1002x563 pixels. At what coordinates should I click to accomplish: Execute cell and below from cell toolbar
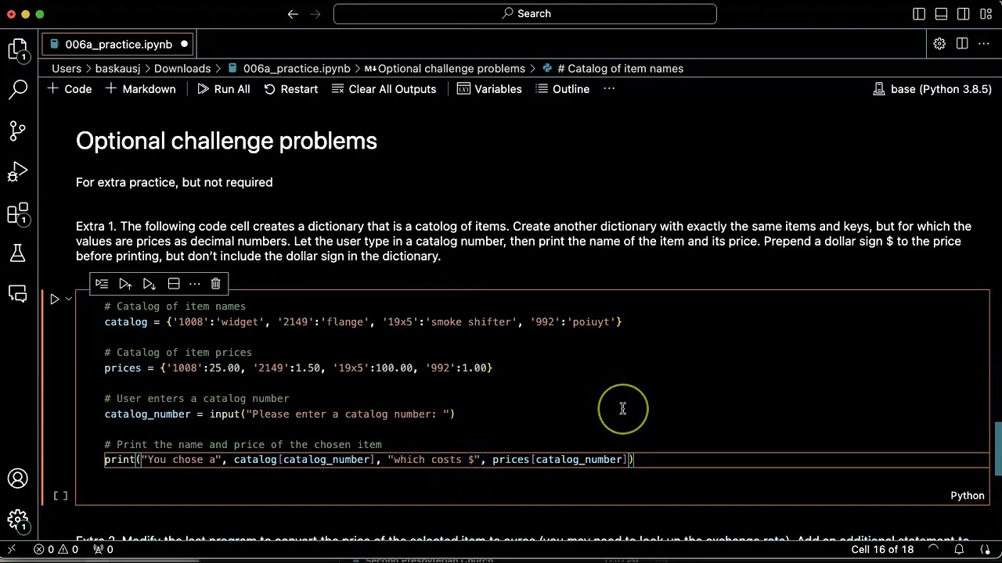[150, 284]
